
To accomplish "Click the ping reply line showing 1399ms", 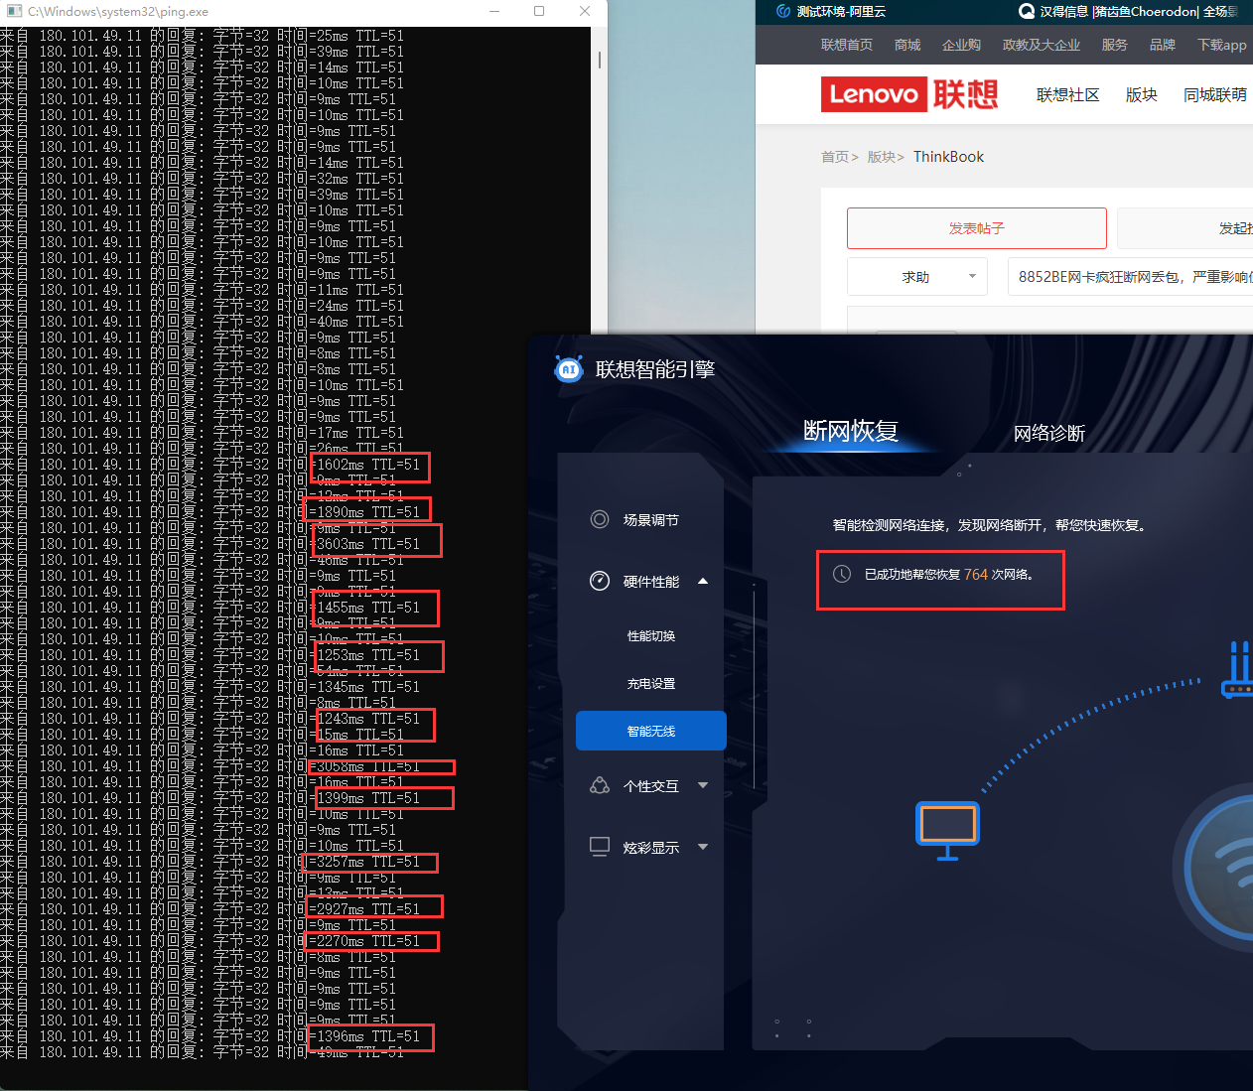I will pos(210,798).
